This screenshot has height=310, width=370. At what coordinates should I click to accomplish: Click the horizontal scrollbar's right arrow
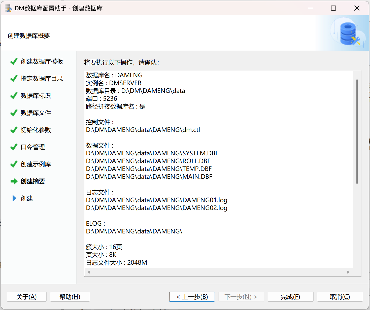tap(348, 272)
